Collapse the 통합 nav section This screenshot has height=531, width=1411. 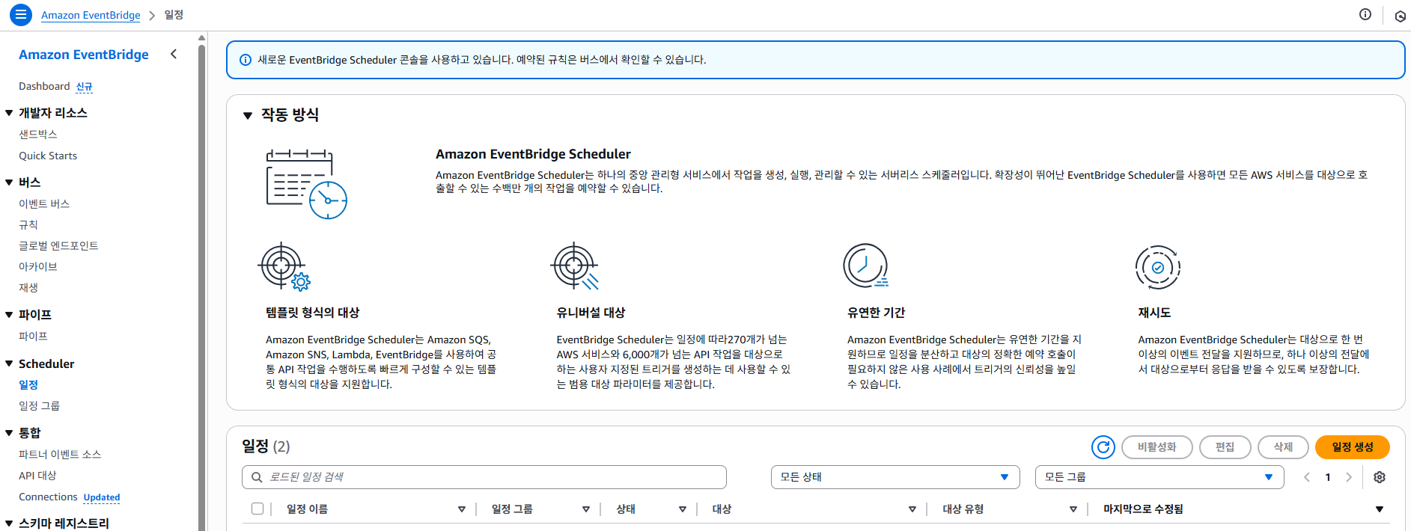(9, 433)
